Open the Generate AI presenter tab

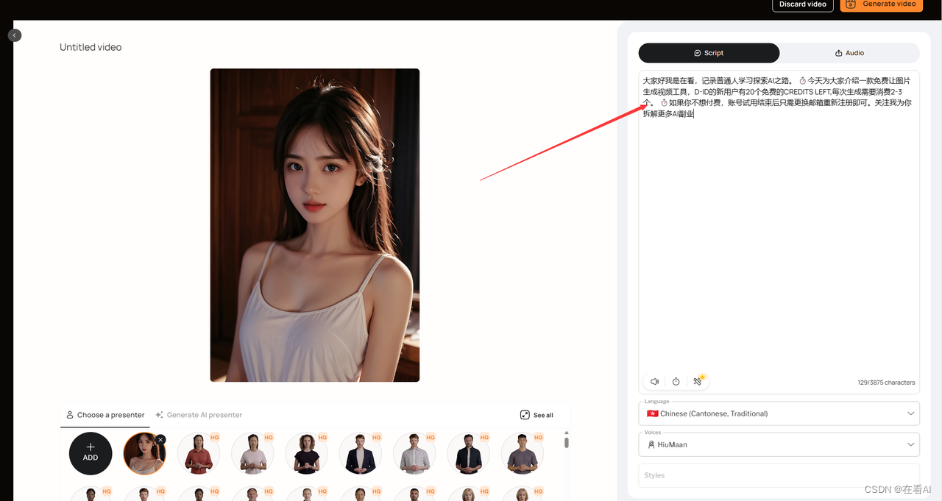[x=199, y=415]
